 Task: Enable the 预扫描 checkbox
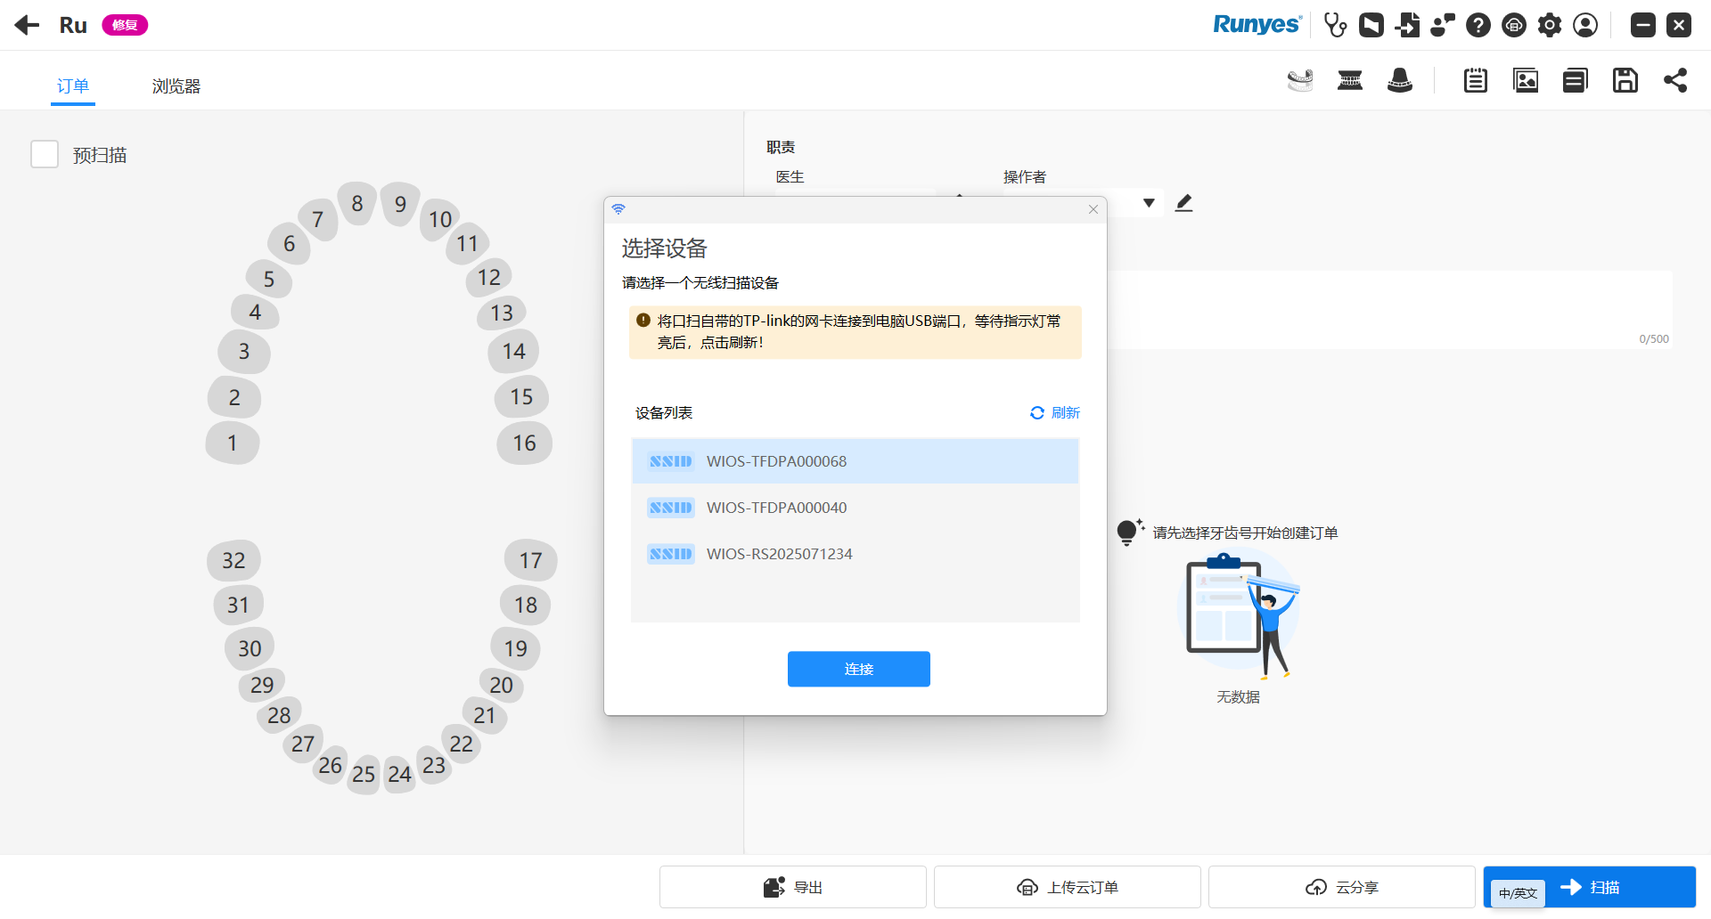(x=45, y=154)
